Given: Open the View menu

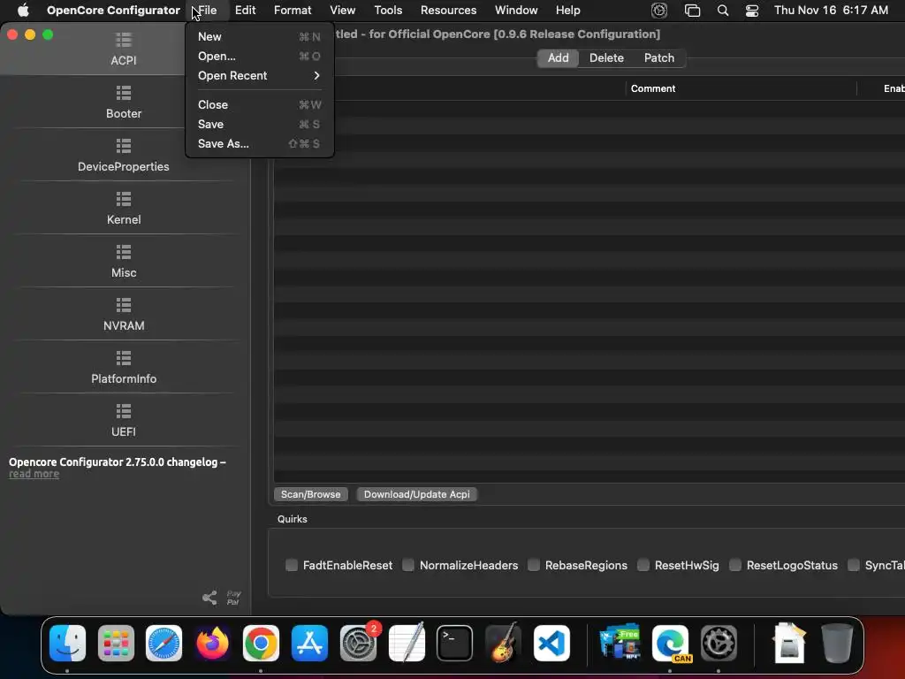Looking at the screenshot, I should pyautogui.click(x=343, y=11).
